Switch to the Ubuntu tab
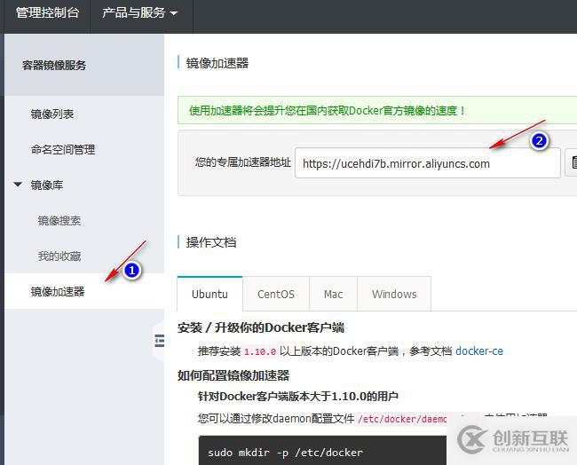The width and height of the screenshot is (577, 465). 209,295
